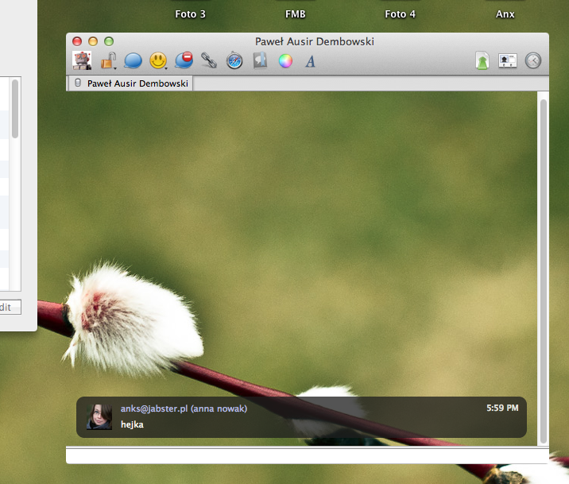
Task: Open the encryption padlock menu
Action: pyautogui.click(x=108, y=60)
